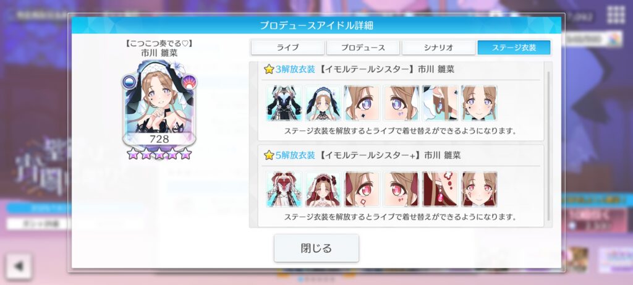This screenshot has width=633, height=285.
Task: Switch to the プロデュース tab
Action: [x=363, y=48]
